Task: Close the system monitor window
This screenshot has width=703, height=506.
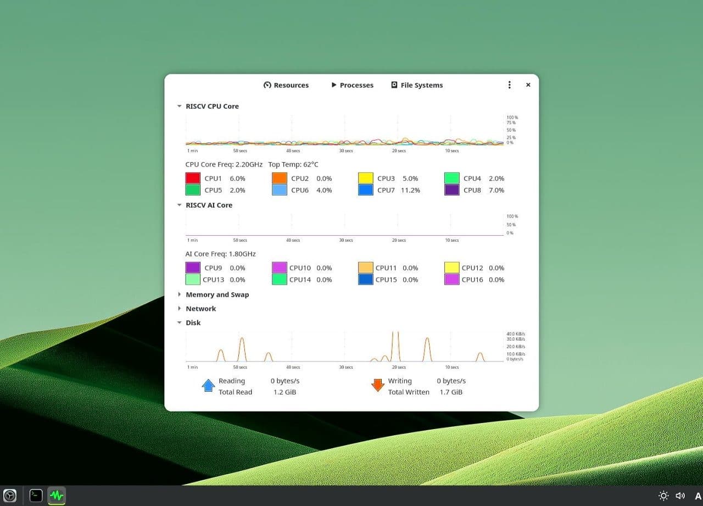Action: point(528,85)
